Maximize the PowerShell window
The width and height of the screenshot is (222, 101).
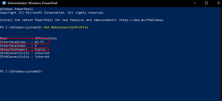(207, 3)
